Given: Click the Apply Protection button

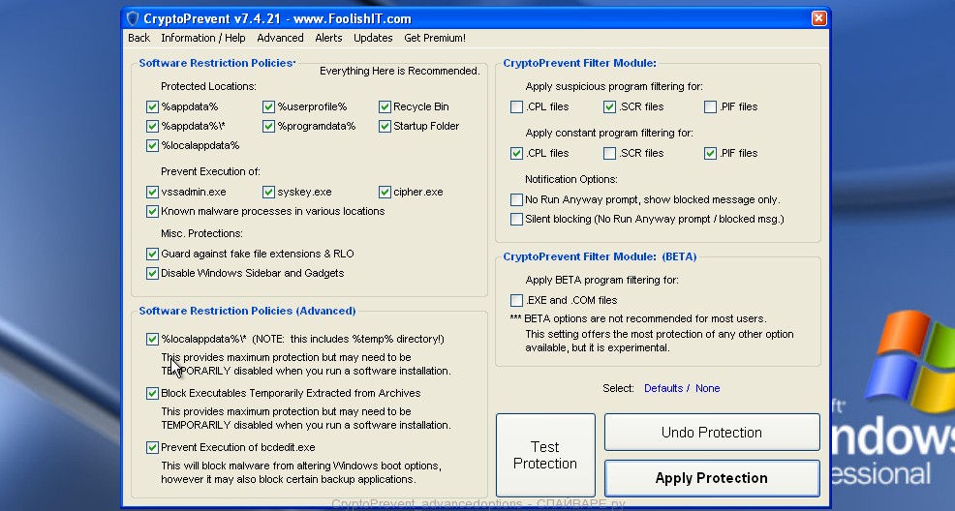Looking at the screenshot, I should [x=712, y=478].
